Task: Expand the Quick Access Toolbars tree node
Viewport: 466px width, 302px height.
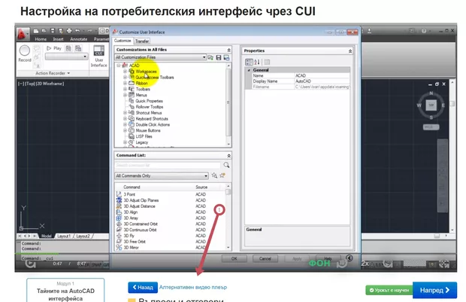Action: [125, 77]
